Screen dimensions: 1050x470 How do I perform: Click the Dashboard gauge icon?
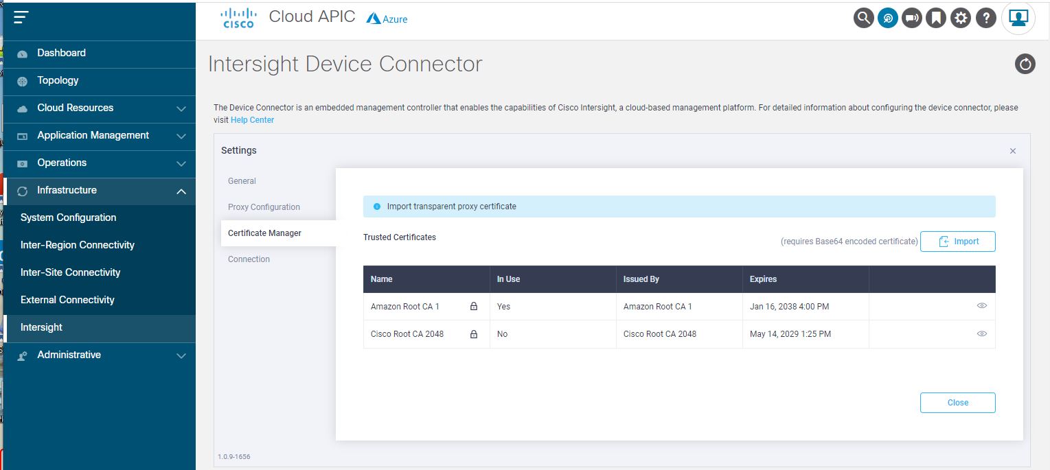click(x=23, y=54)
